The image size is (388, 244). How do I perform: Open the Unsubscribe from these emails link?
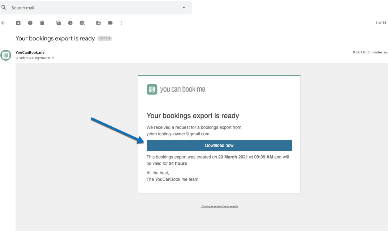pyautogui.click(x=219, y=206)
